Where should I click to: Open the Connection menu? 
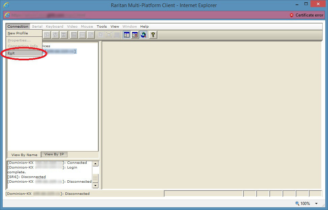(x=18, y=26)
